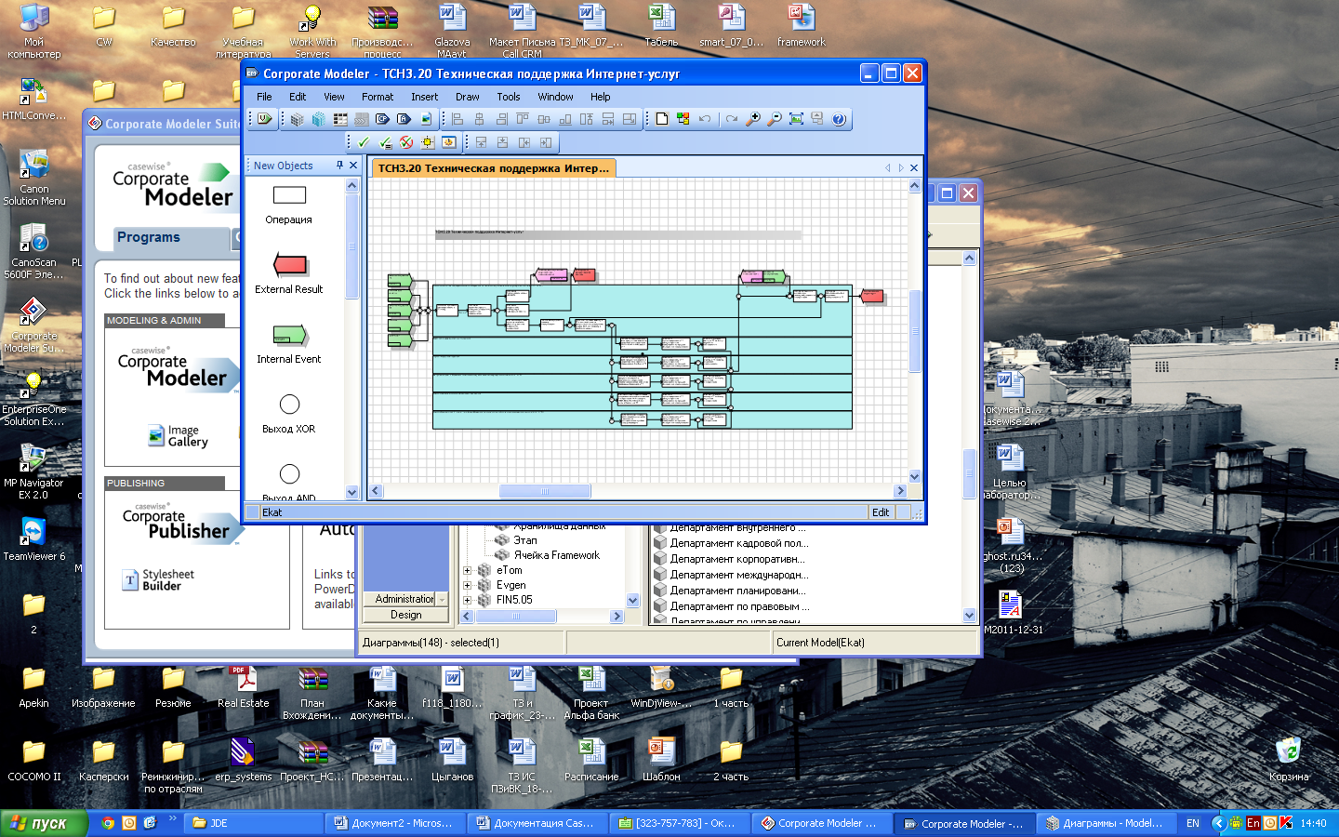Image resolution: width=1339 pixels, height=837 pixels.
Task: Click the CP tag icon in toolbar
Action: click(382, 119)
